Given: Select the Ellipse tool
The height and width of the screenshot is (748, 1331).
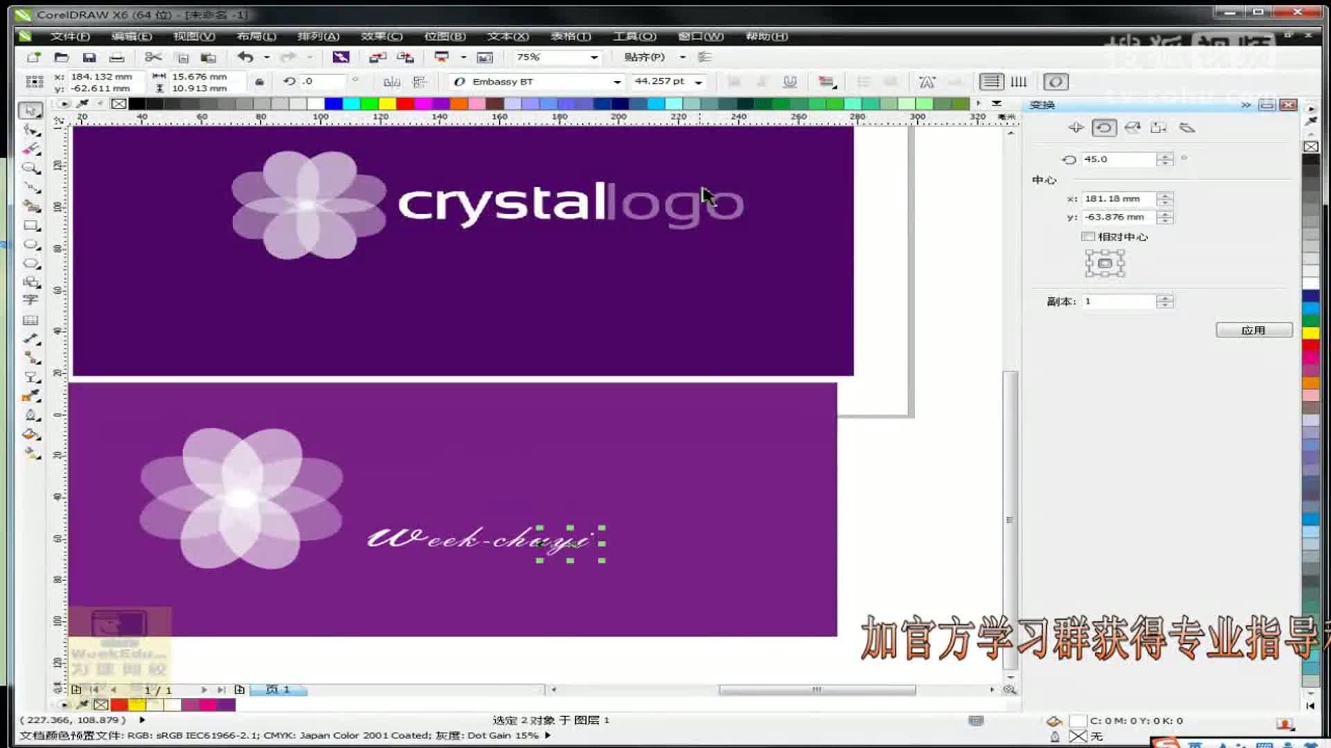Looking at the screenshot, I should 31,244.
